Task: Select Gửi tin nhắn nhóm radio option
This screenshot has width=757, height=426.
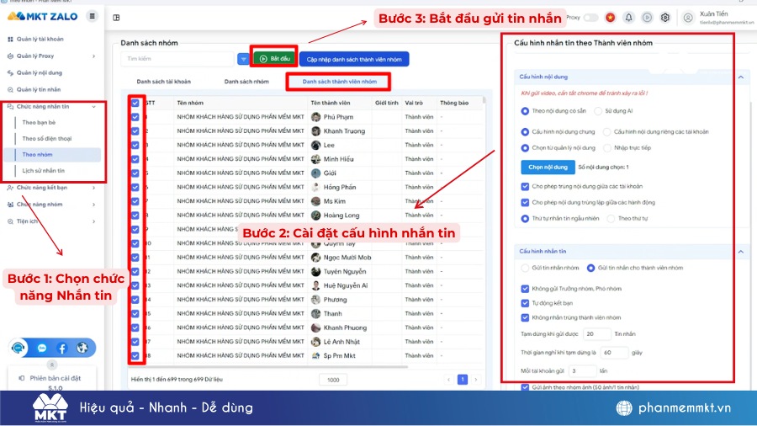Action: point(525,268)
